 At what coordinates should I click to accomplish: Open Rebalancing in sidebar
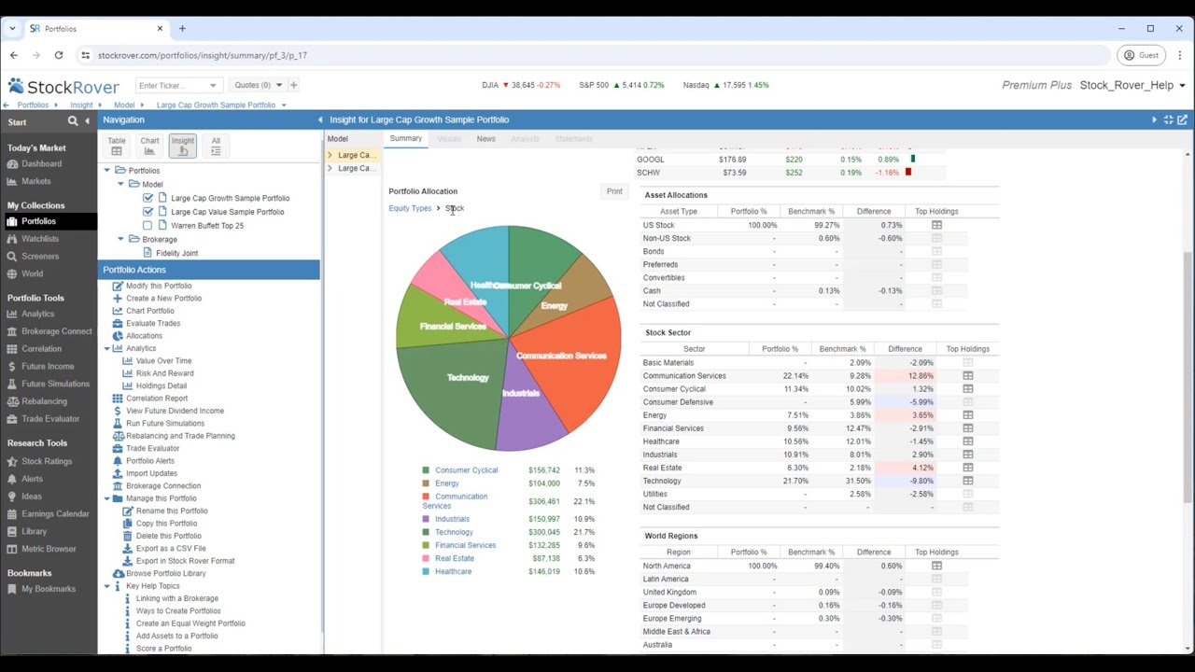click(44, 401)
